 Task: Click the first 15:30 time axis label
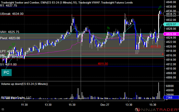click(x=72, y=105)
